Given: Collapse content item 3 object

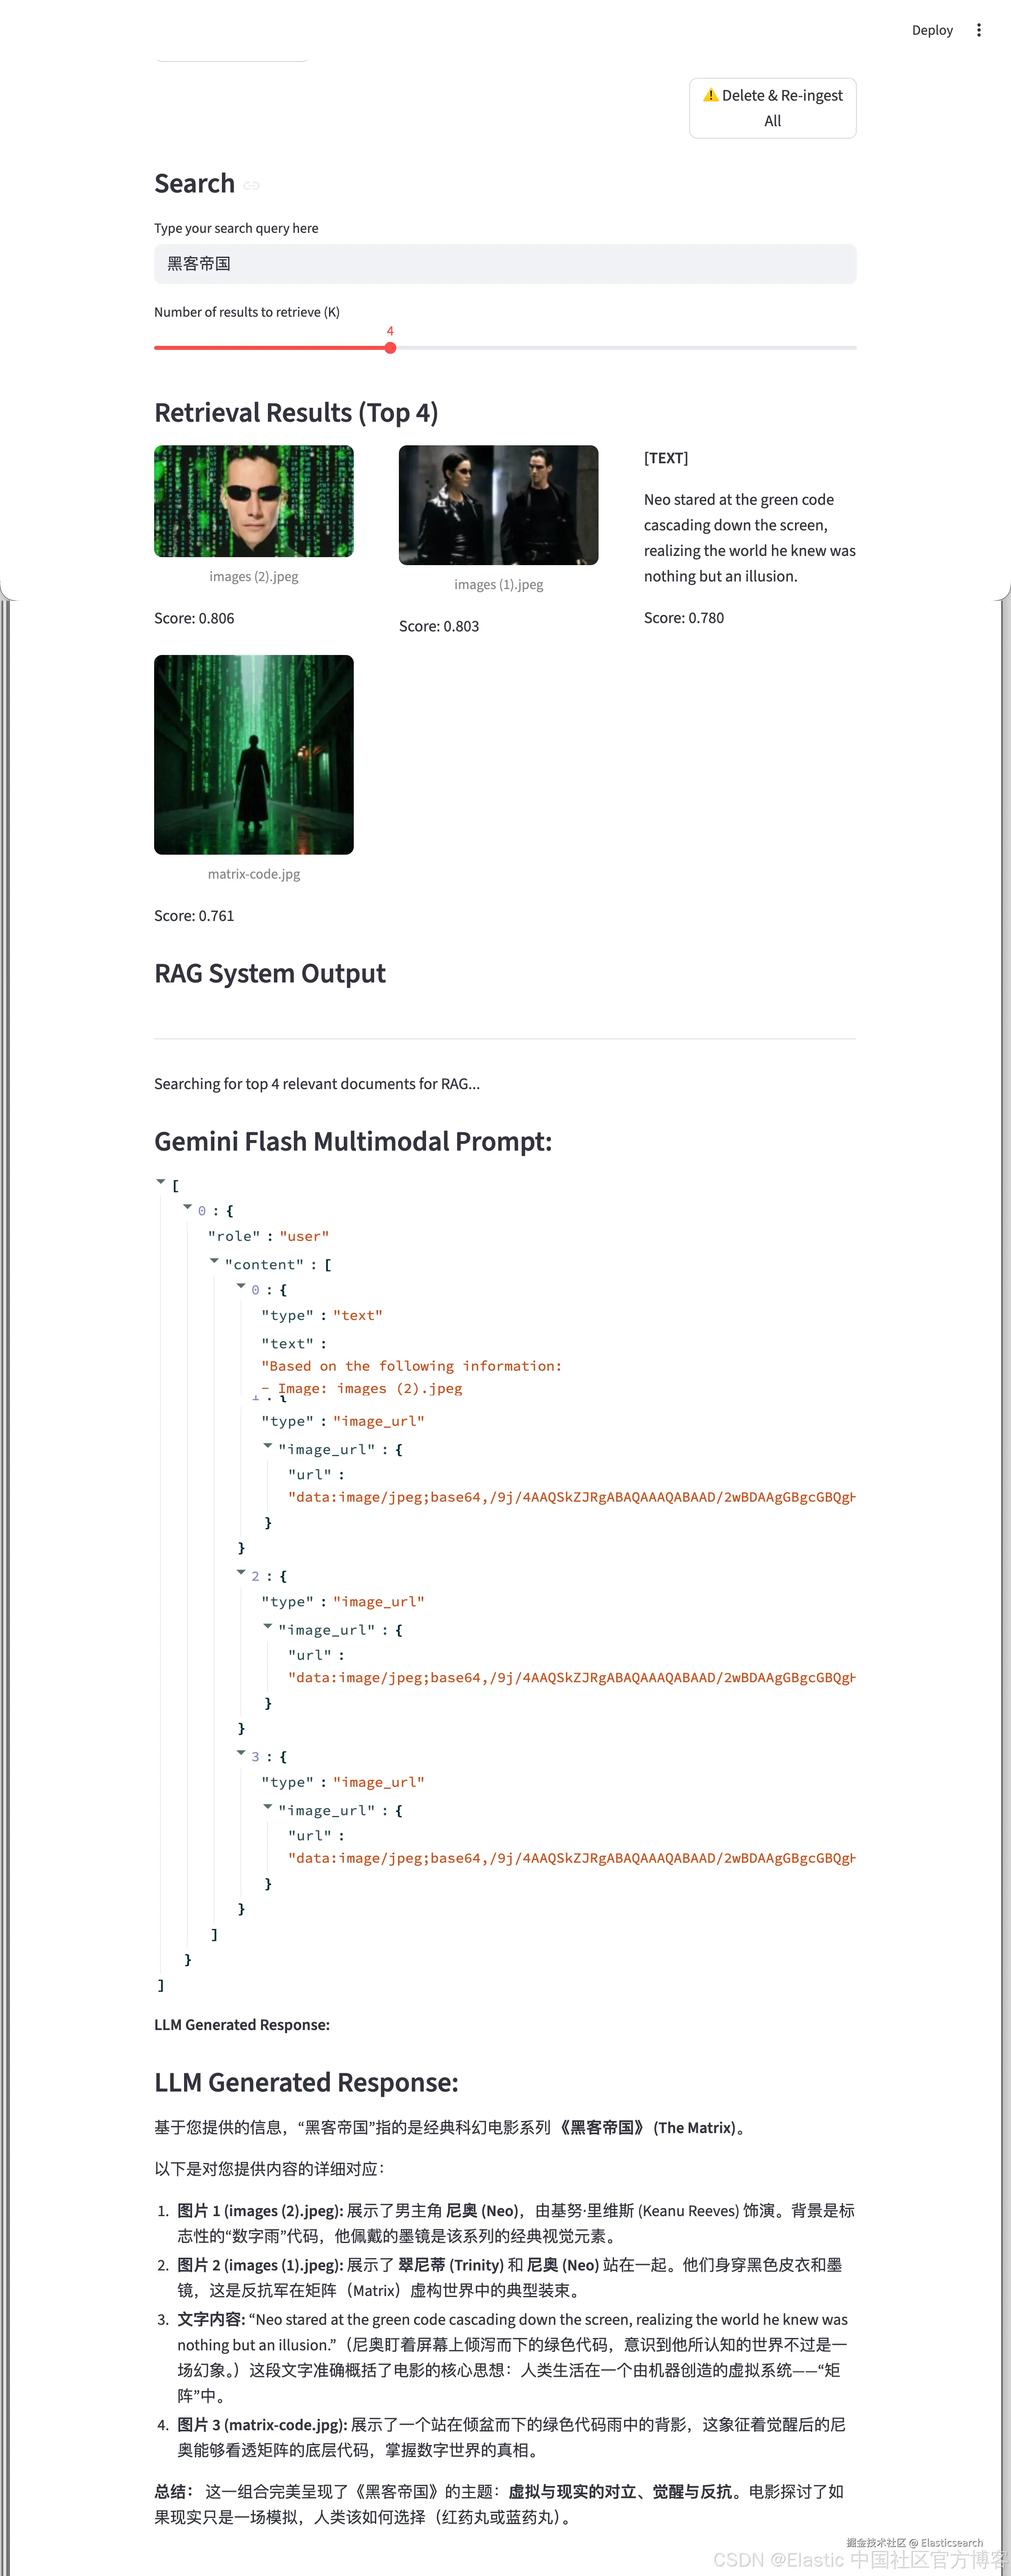Looking at the screenshot, I should point(241,1753).
